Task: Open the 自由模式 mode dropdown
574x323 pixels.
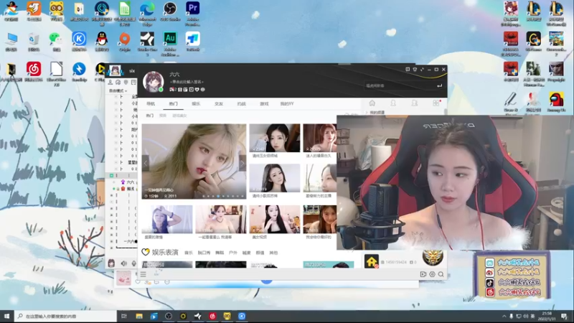Action: 118,90
